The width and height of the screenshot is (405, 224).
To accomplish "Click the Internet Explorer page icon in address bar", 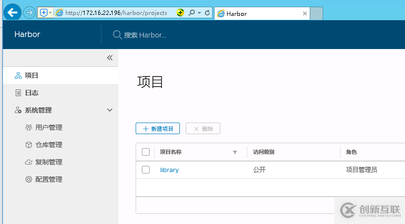I will 59,12.
